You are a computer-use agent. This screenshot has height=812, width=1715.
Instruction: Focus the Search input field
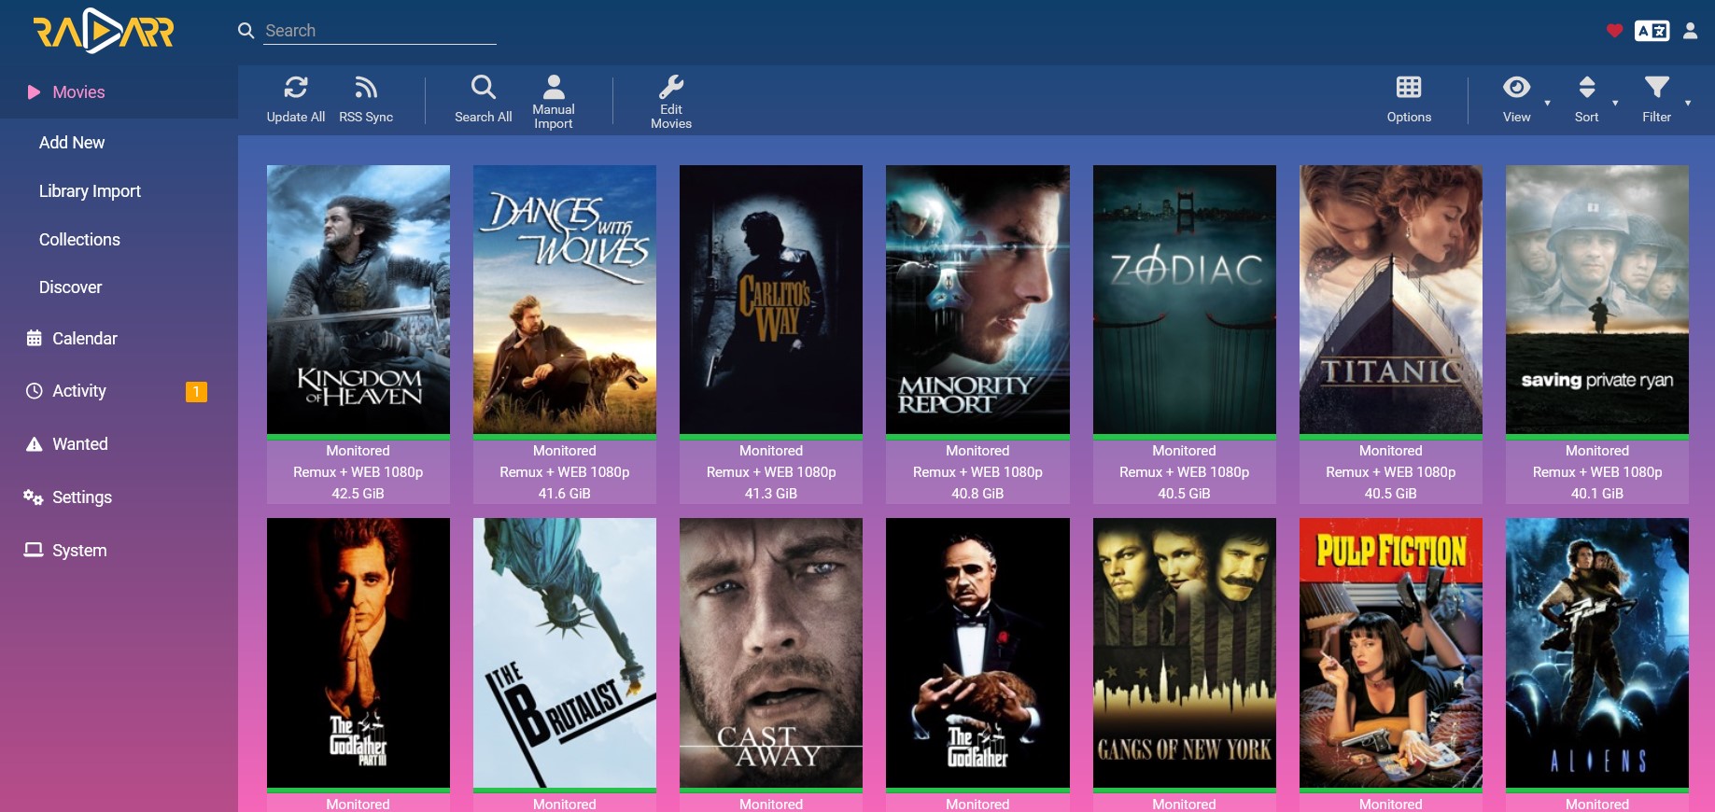click(380, 31)
